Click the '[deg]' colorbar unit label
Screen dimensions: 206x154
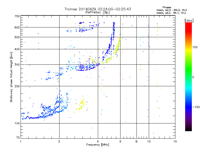pos(189,21)
